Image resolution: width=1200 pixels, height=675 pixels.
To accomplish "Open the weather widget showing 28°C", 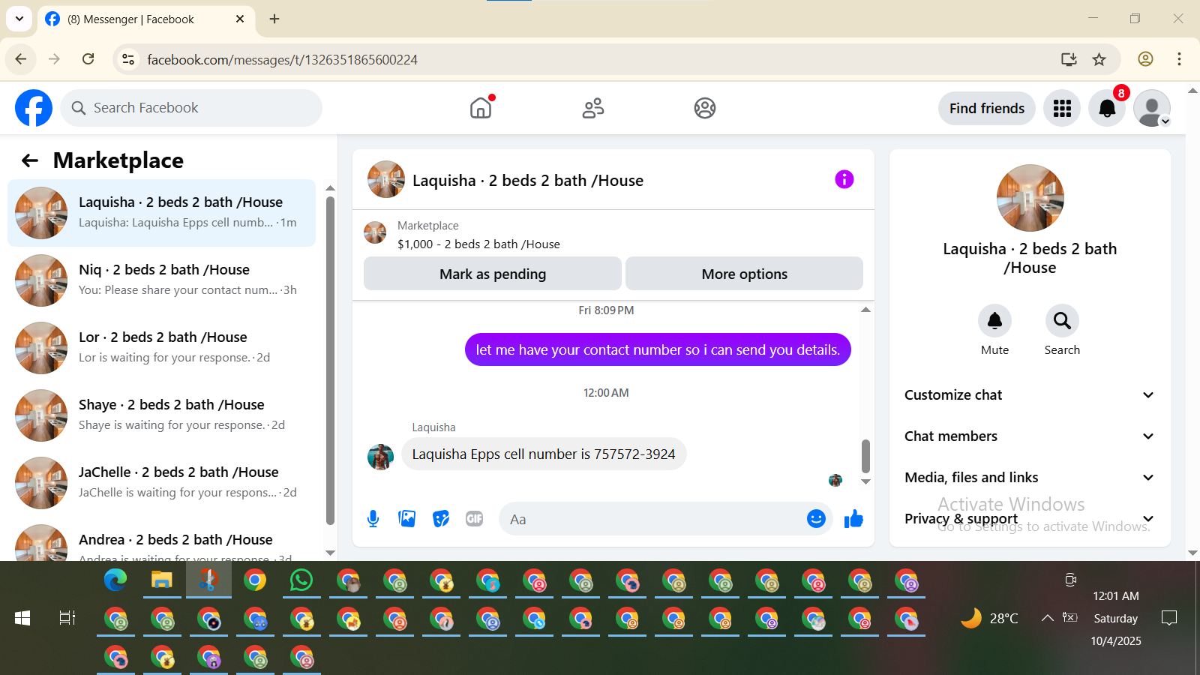I will (990, 618).
